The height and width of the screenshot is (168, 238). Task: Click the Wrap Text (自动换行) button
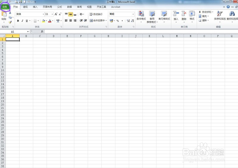(96, 14)
